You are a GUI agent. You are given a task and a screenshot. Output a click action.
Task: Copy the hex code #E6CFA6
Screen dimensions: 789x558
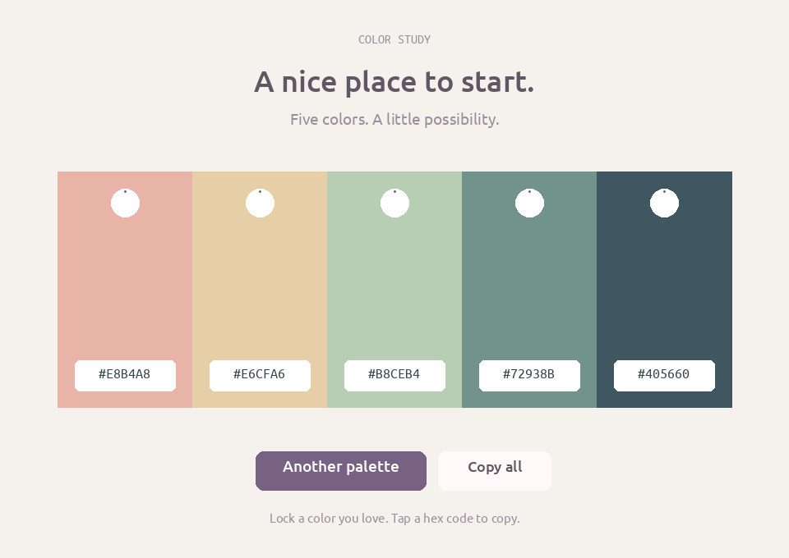pyautogui.click(x=261, y=375)
